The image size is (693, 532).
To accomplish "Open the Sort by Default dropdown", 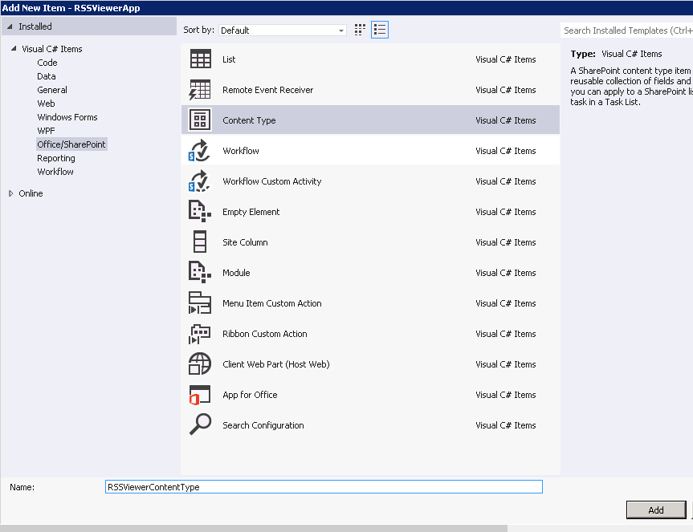I will coord(283,30).
